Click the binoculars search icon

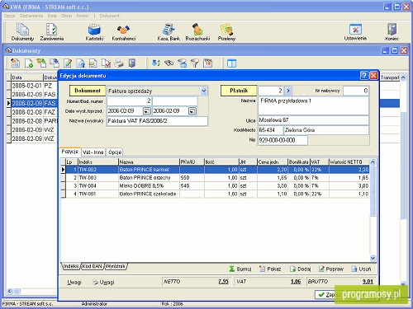tap(169, 63)
